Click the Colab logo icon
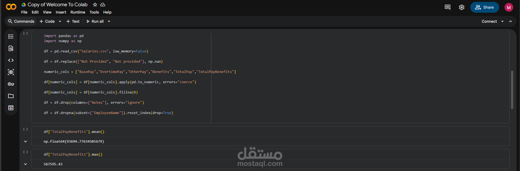 click(11, 7)
